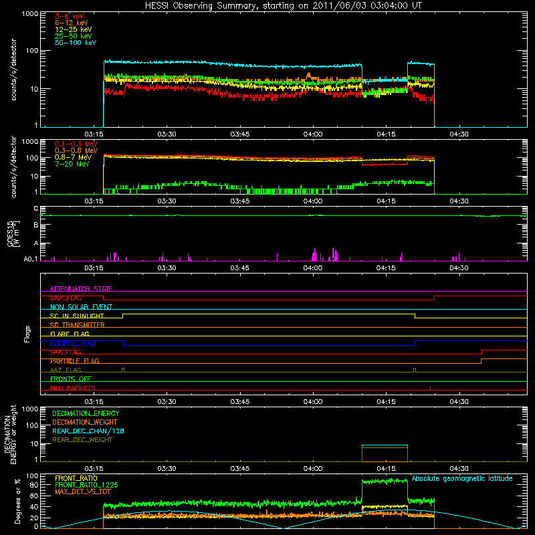Click the HESSI Observing Summary title text
The height and width of the screenshot is (535, 535).
coord(284,6)
